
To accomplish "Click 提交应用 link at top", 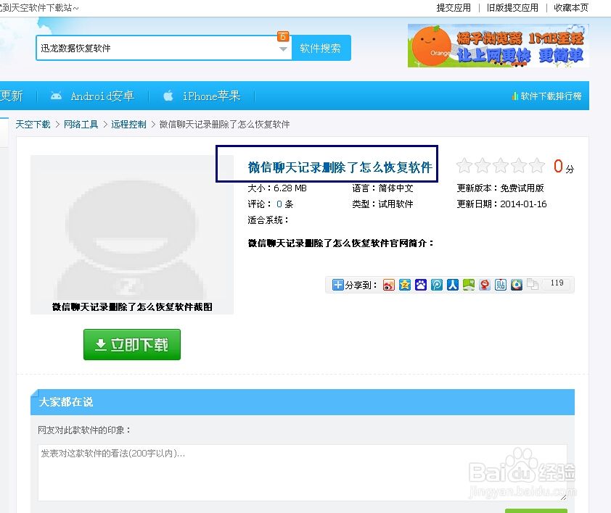I will (454, 8).
